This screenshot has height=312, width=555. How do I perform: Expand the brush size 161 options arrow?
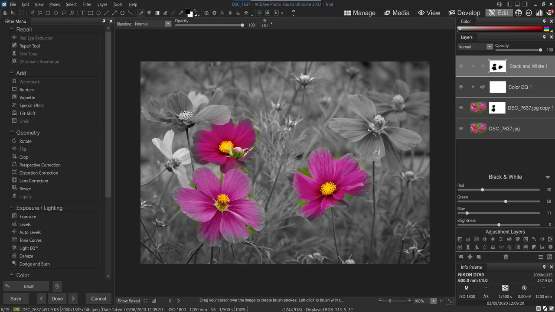(x=271, y=23)
